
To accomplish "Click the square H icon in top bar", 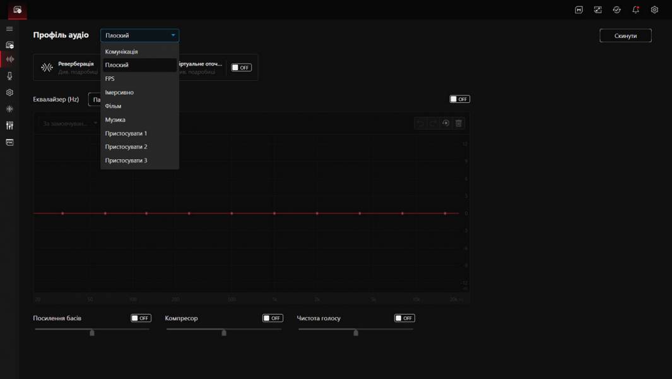I will tap(579, 10).
